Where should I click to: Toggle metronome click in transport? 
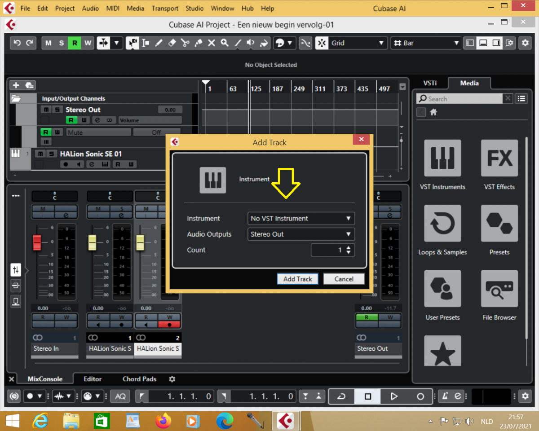click(446, 396)
